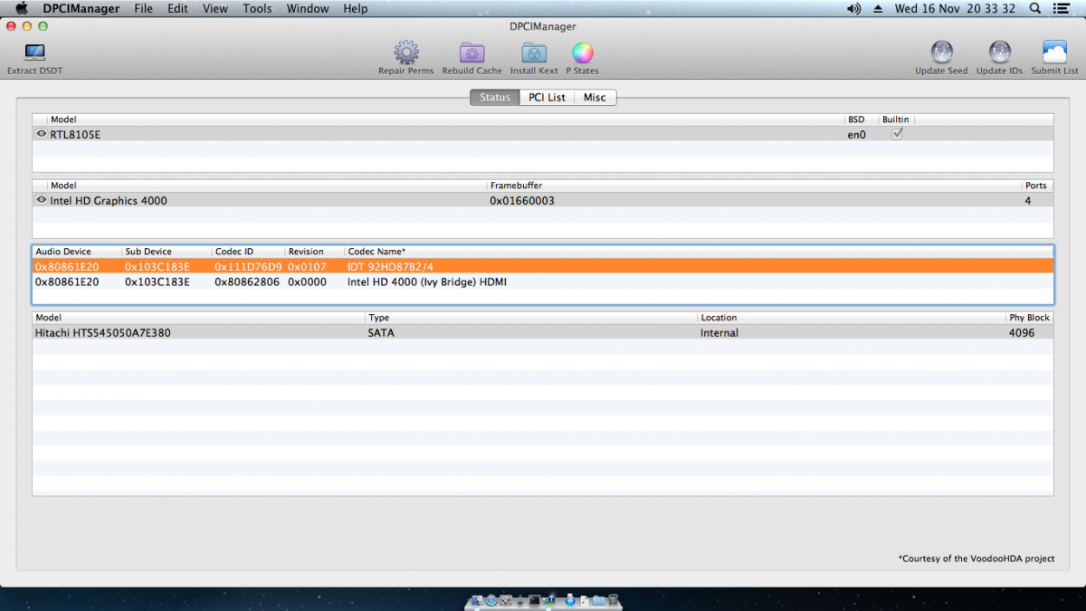Open the Tools menu in the menu bar
The height and width of the screenshot is (611, 1086).
[x=257, y=8]
